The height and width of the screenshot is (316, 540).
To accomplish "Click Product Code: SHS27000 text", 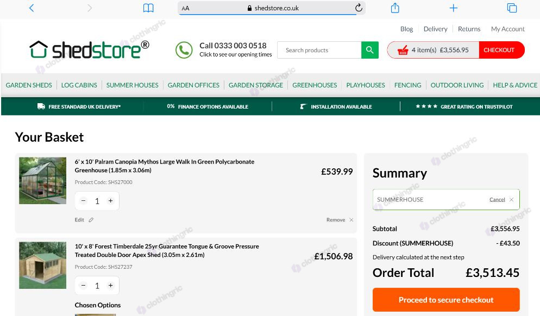I will coord(103,182).
